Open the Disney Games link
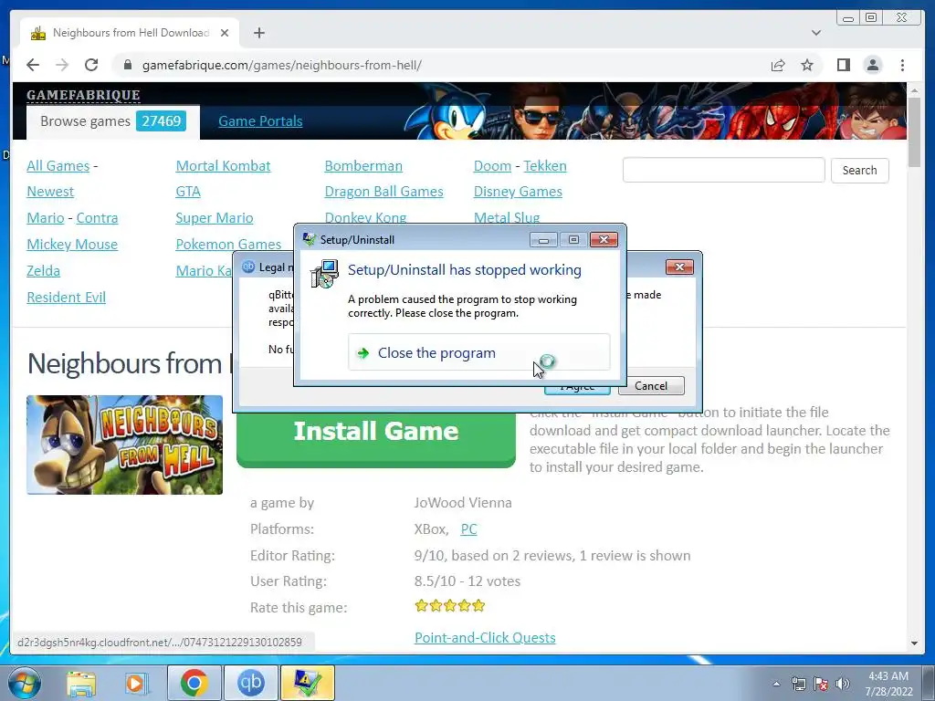The width and height of the screenshot is (935, 701). pyautogui.click(x=518, y=192)
